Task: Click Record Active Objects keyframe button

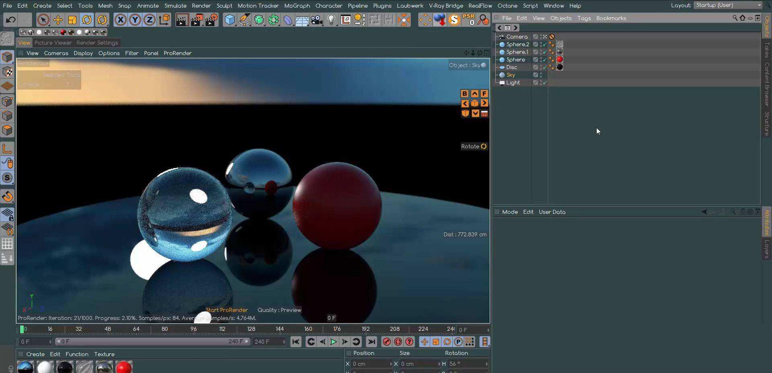Action: 387,342
